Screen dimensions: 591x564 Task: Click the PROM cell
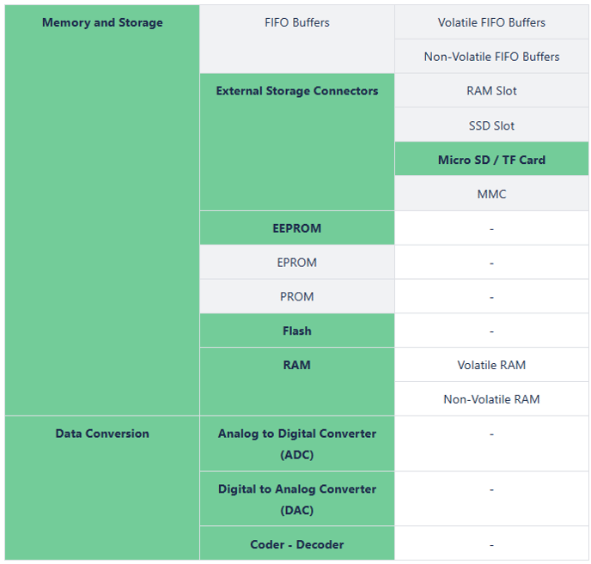point(296,297)
